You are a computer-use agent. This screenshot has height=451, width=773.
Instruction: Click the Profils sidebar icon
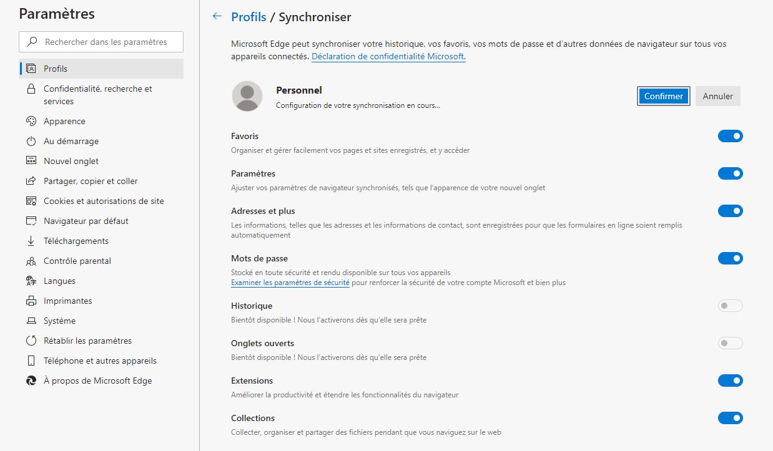31,69
